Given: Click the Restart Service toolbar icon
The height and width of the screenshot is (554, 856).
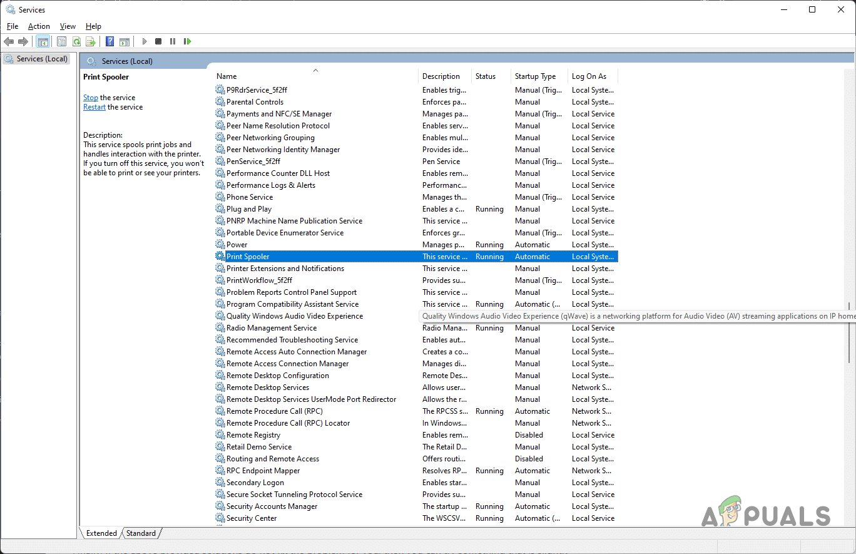Looking at the screenshot, I should click(187, 41).
